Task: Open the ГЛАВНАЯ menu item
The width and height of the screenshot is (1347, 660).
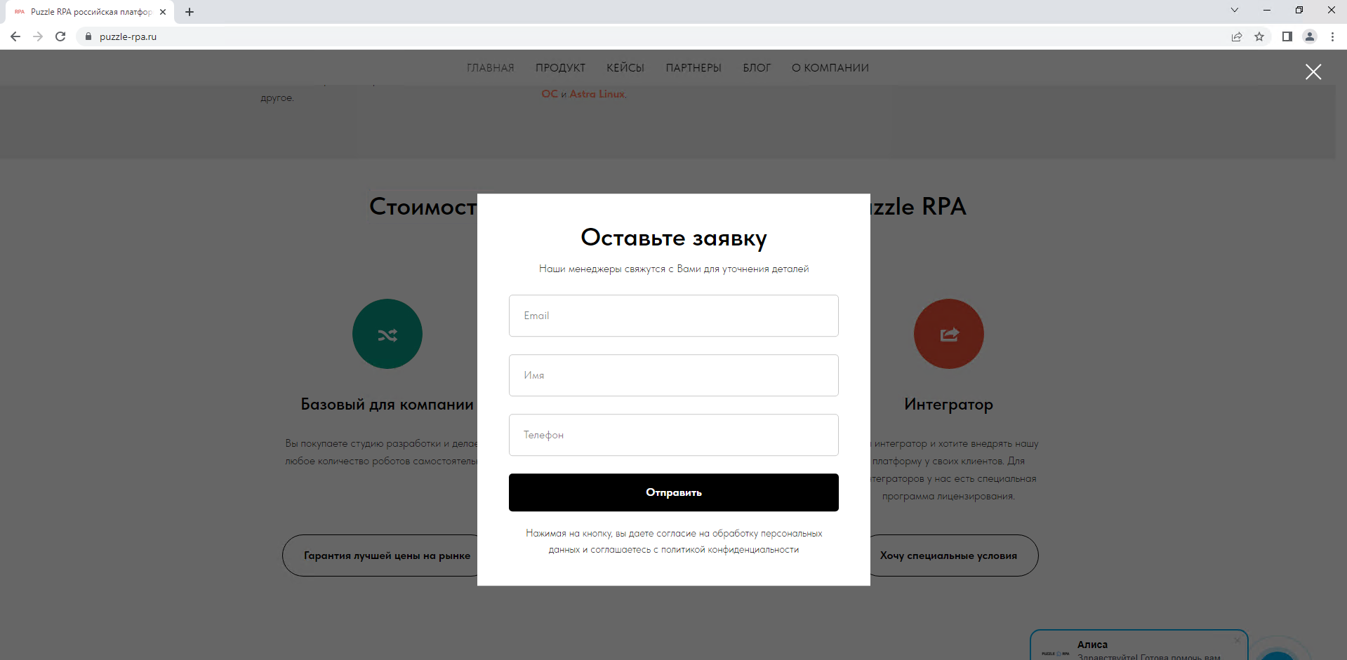Action: pyautogui.click(x=491, y=68)
